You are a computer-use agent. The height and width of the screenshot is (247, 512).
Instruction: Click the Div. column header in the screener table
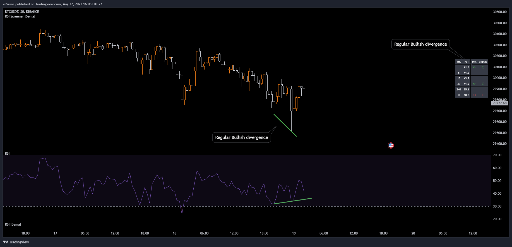pyautogui.click(x=474, y=61)
